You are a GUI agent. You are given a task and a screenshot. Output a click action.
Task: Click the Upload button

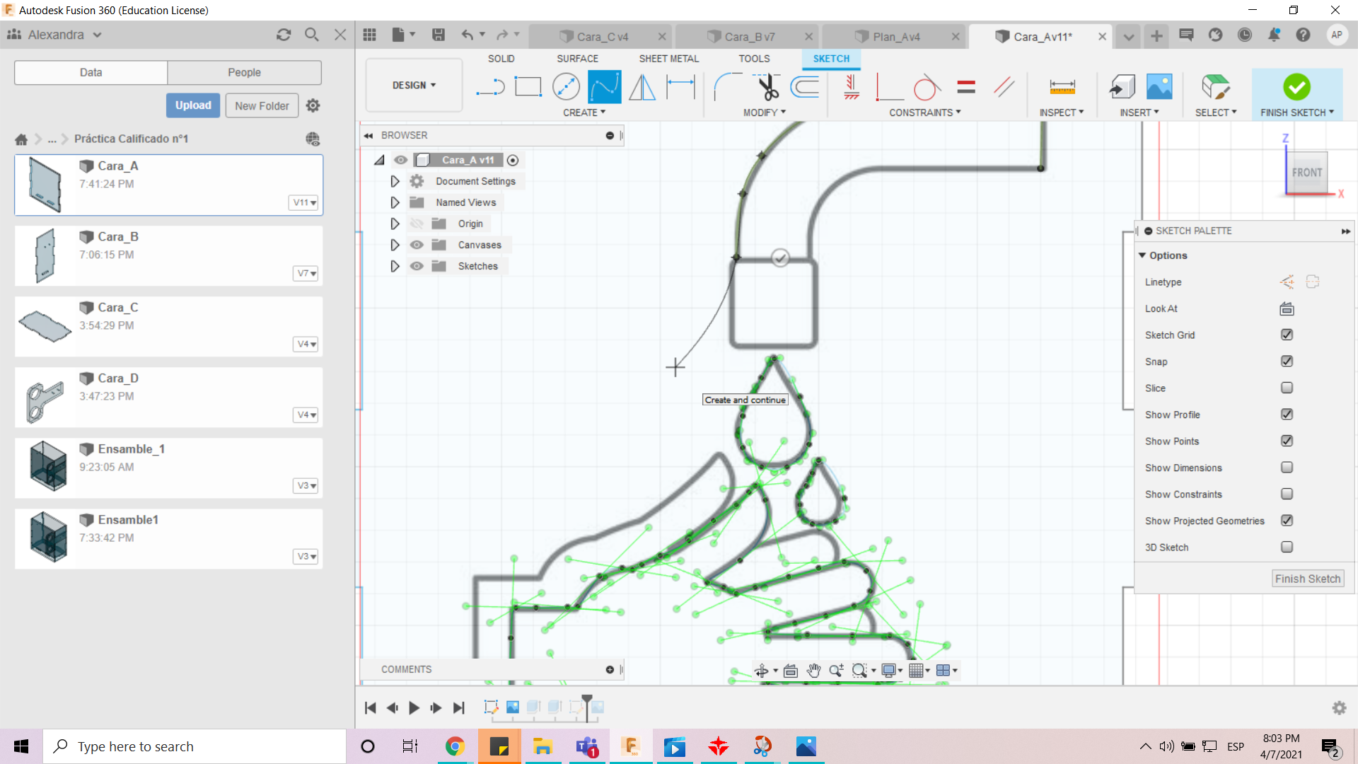coord(193,105)
